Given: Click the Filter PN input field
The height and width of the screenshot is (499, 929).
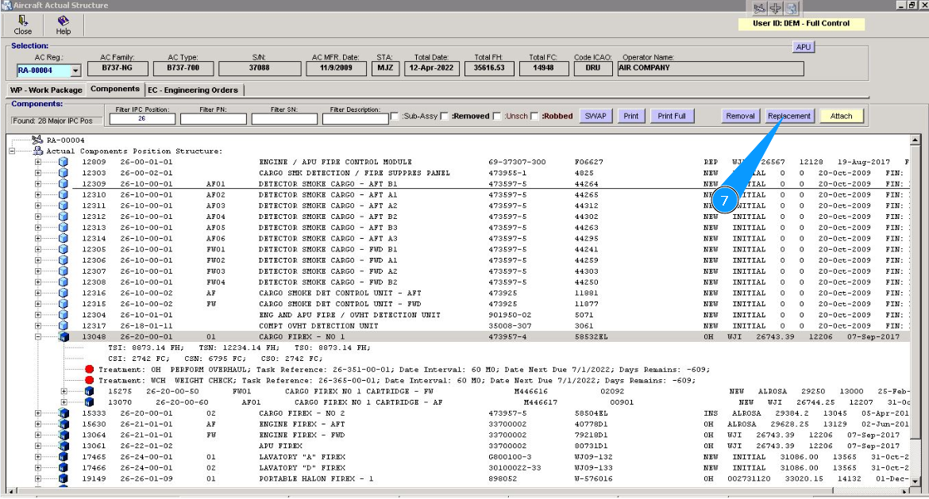Looking at the screenshot, I should (x=213, y=119).
